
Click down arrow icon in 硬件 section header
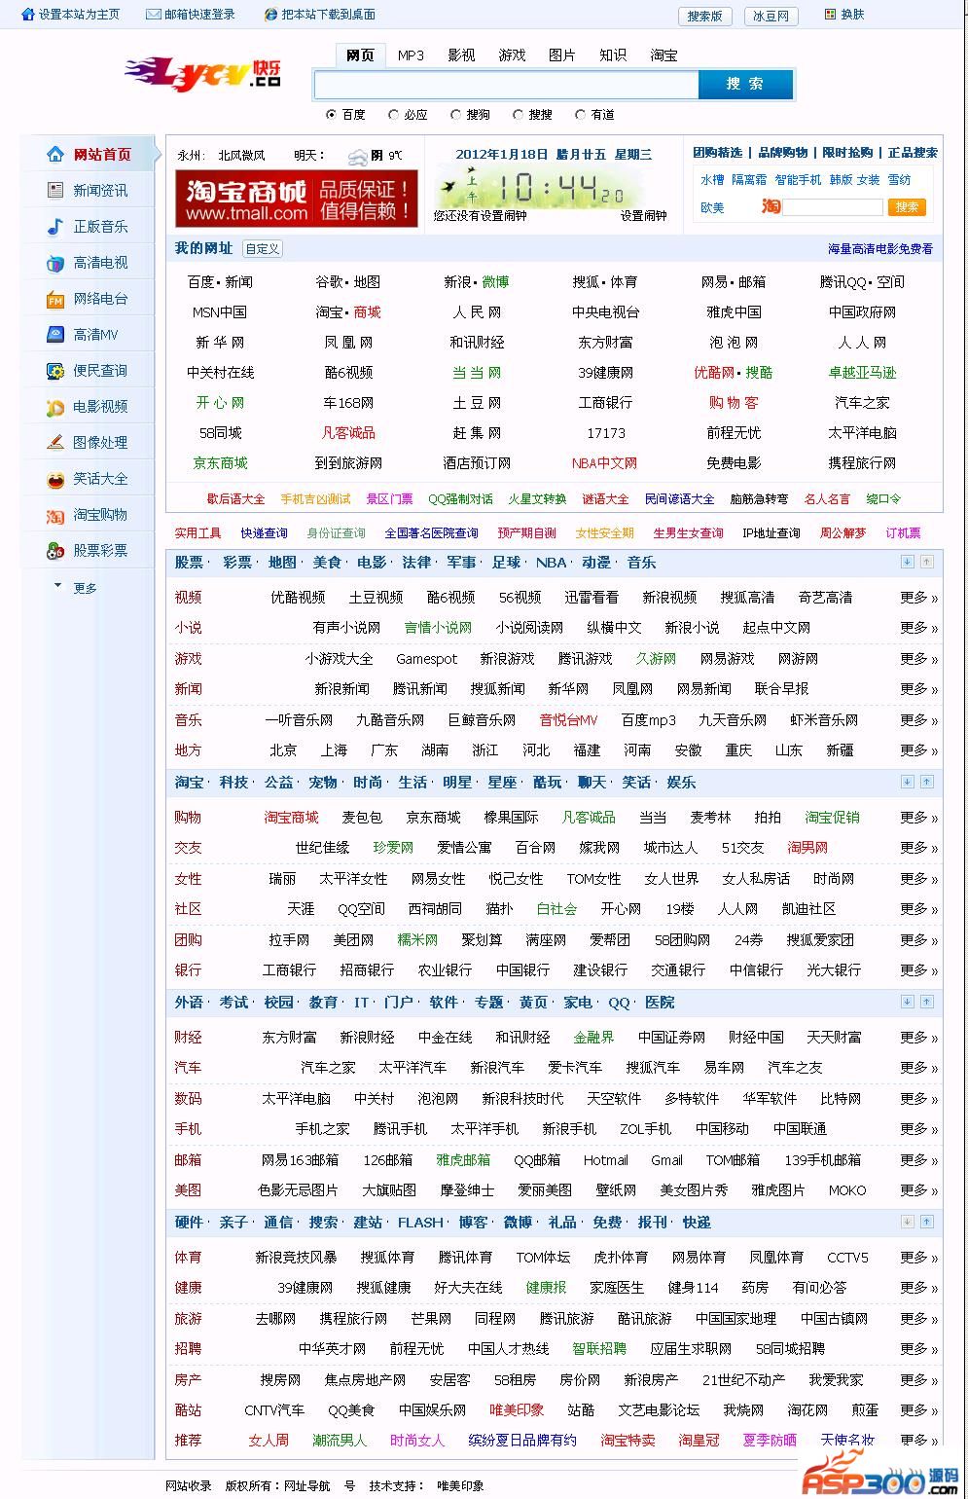[907, 1222]
